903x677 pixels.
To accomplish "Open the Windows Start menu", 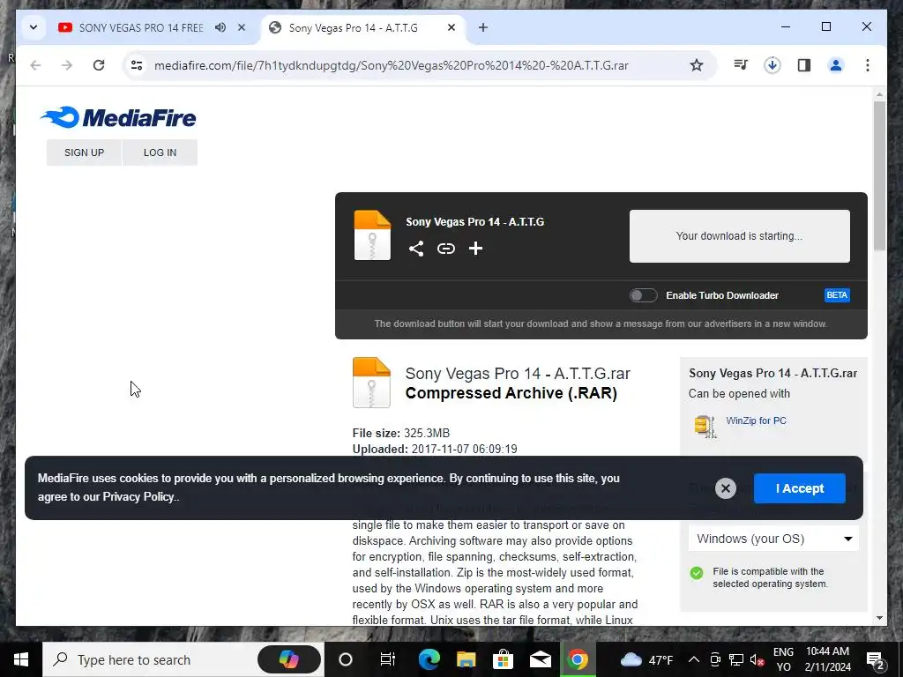I will click(21, 659).
